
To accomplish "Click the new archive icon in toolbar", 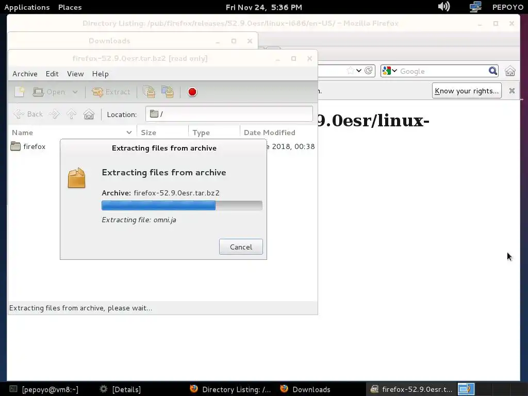I will [20, 92].
